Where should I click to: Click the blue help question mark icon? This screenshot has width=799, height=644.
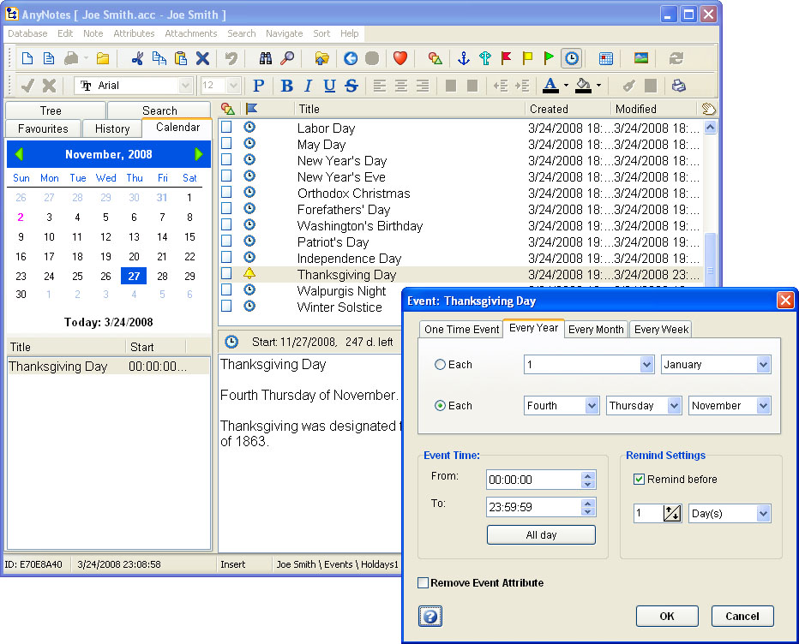(x=430, y=616)
